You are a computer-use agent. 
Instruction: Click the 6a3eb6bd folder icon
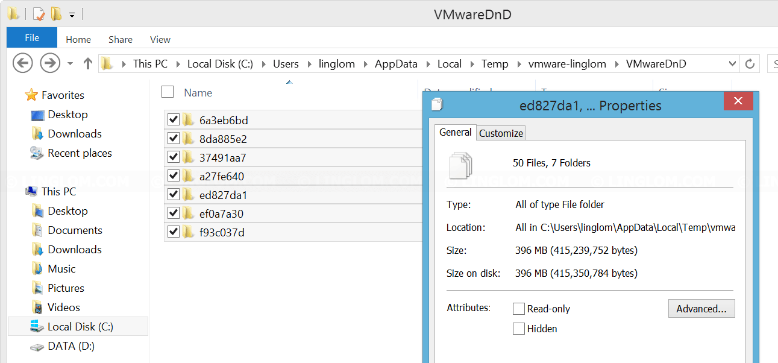189,119
